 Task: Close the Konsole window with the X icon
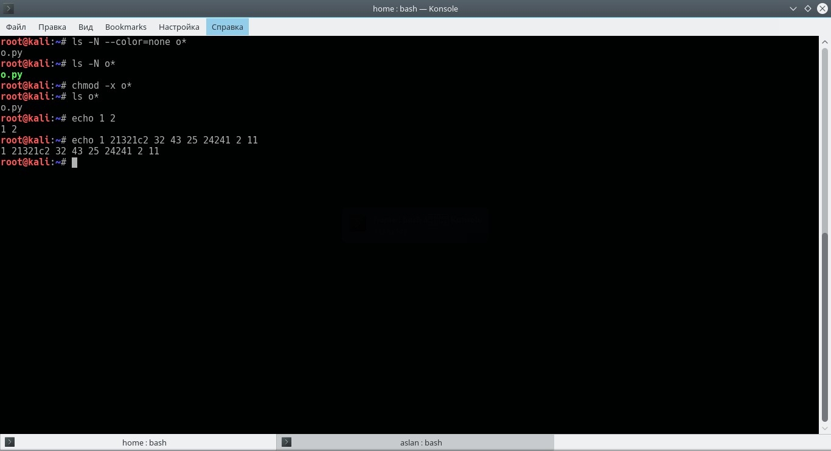pos(822,9)
